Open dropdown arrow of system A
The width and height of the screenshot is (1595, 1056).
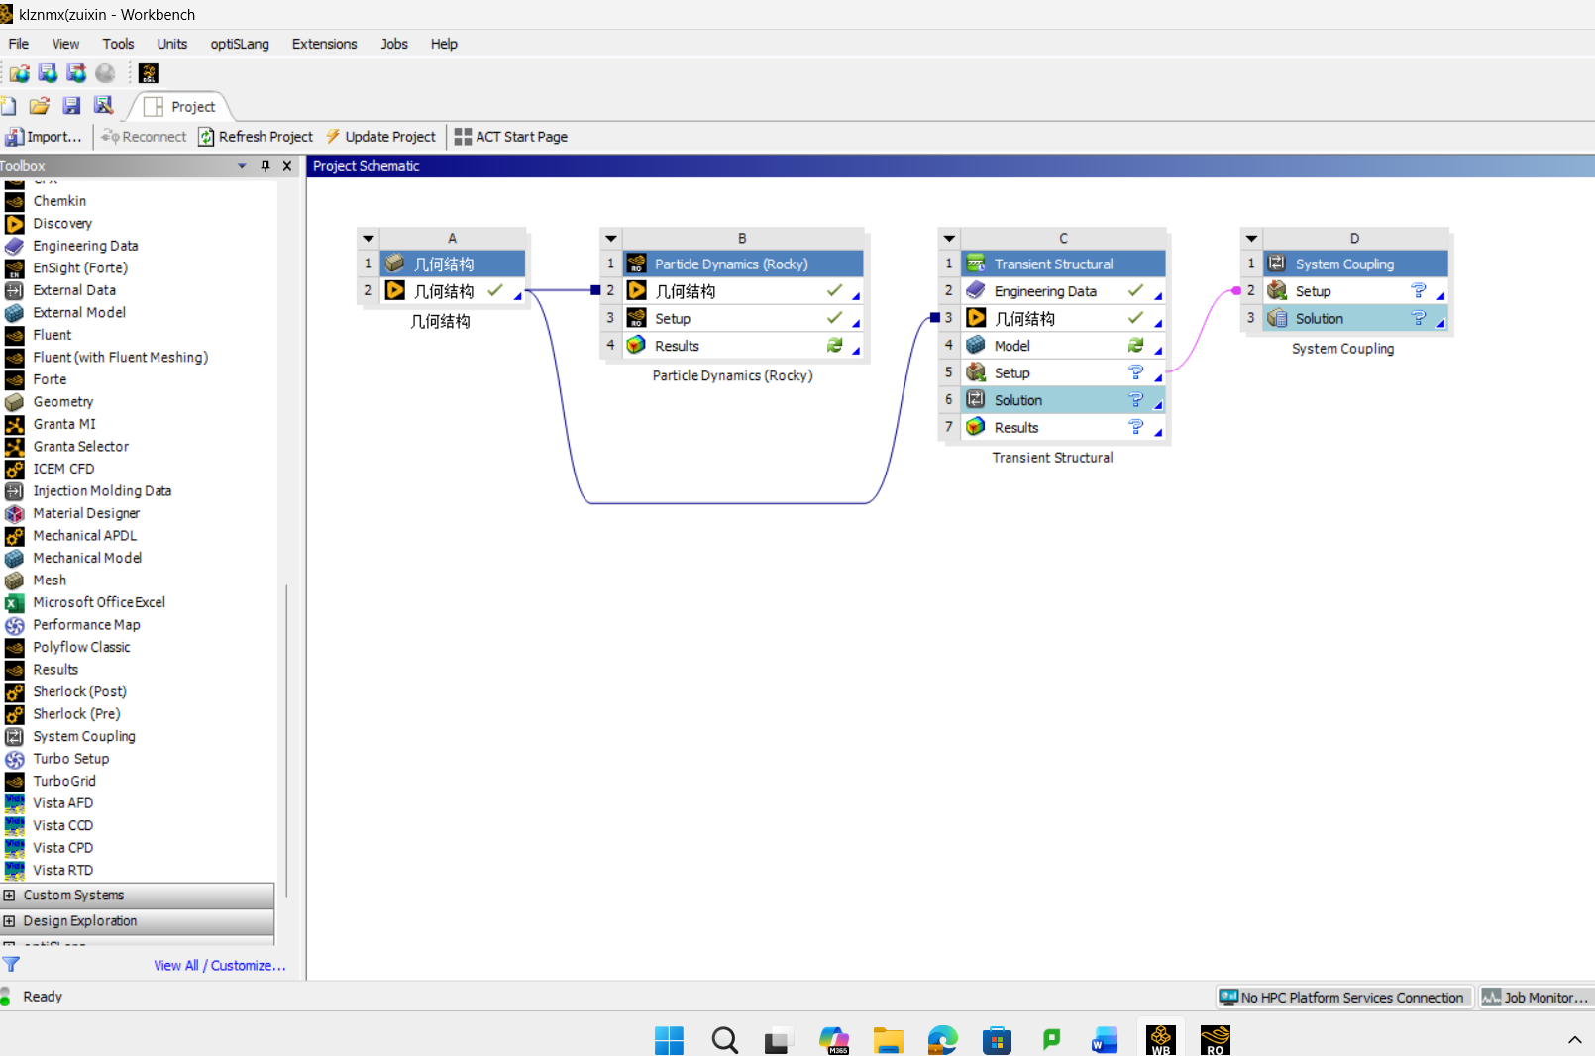click(369, 239)
